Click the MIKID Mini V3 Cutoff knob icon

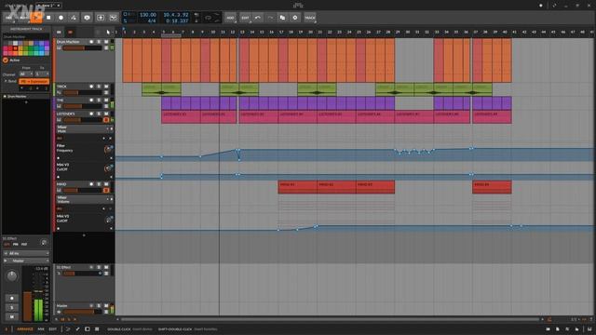coord(109,220)
